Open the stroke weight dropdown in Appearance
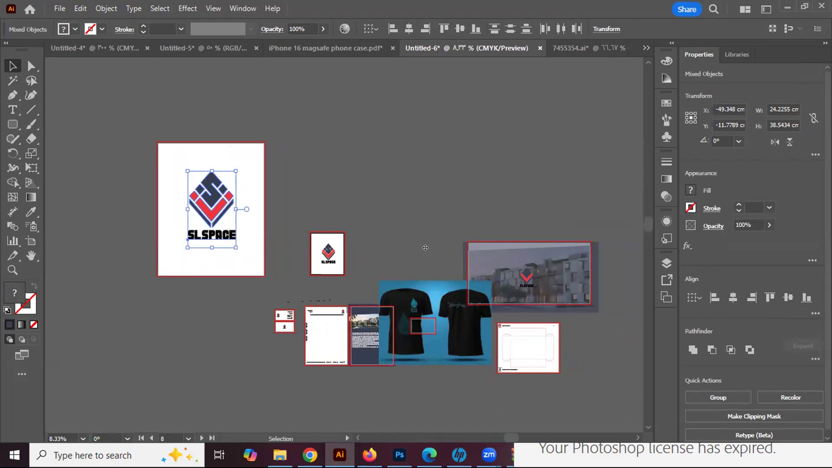 pyautogui.click(x=769, y=208)
